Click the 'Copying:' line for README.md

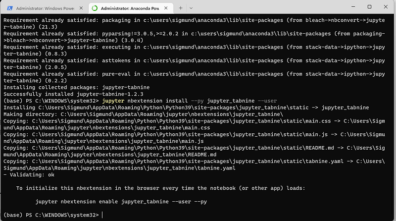coord(194,151)
